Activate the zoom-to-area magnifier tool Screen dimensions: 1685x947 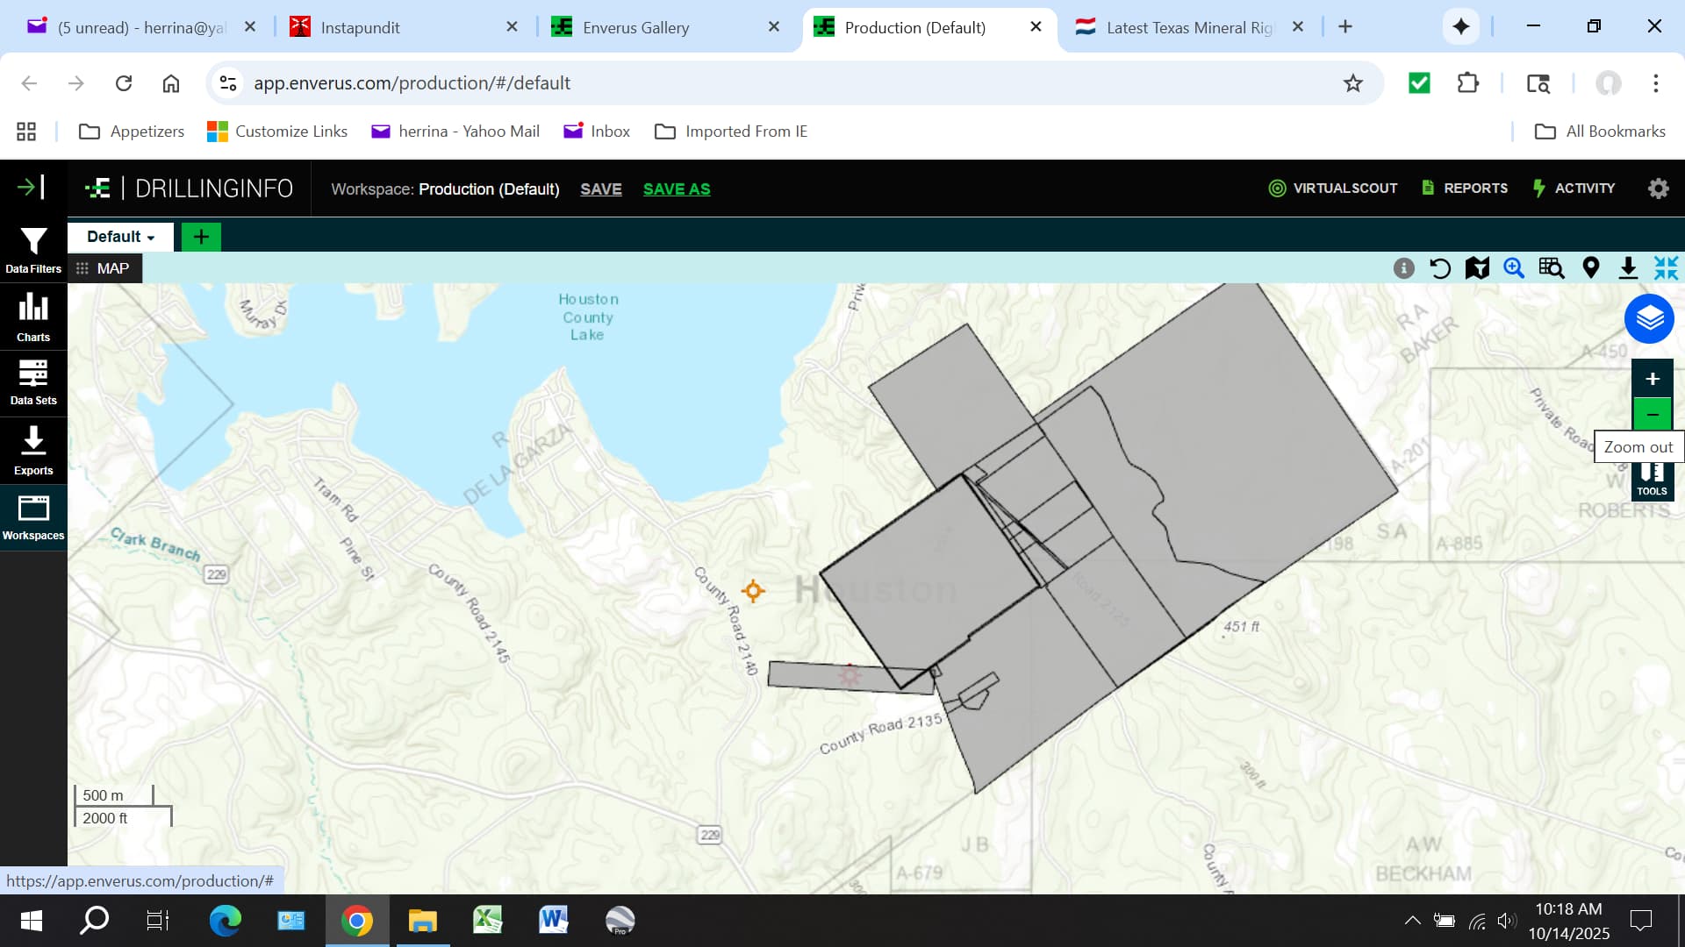point(1514,268)
